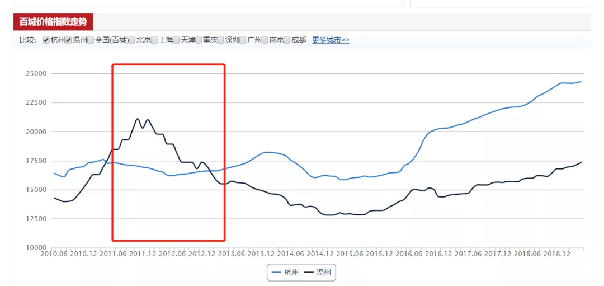Viewport: 604px width, 286px height.
Task: Click the 2016.12 x-axis label
Action: click(439, 255)
